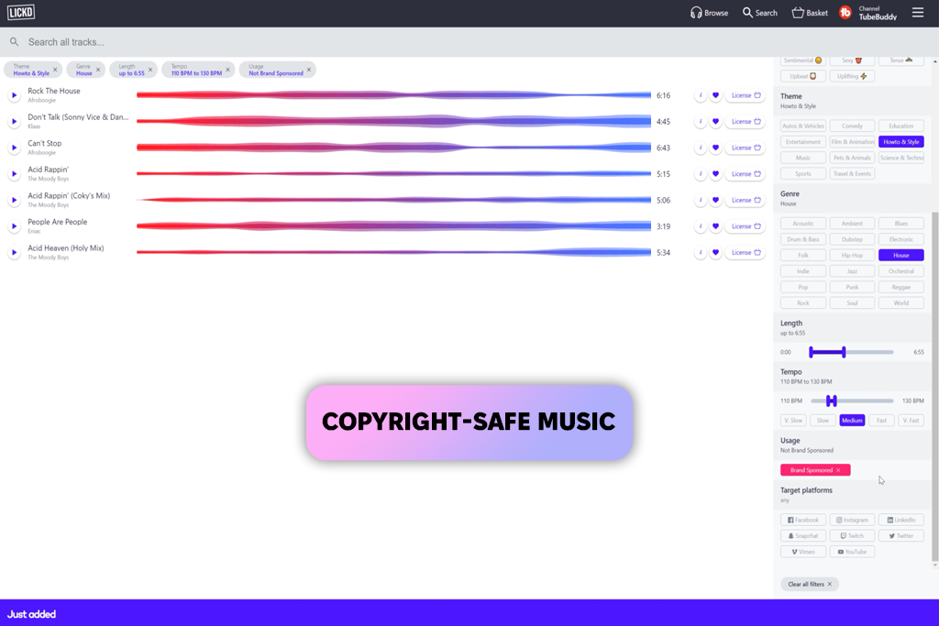Play Don't Talk (Sonny Vice & Dan...) track

coord(14,122)
